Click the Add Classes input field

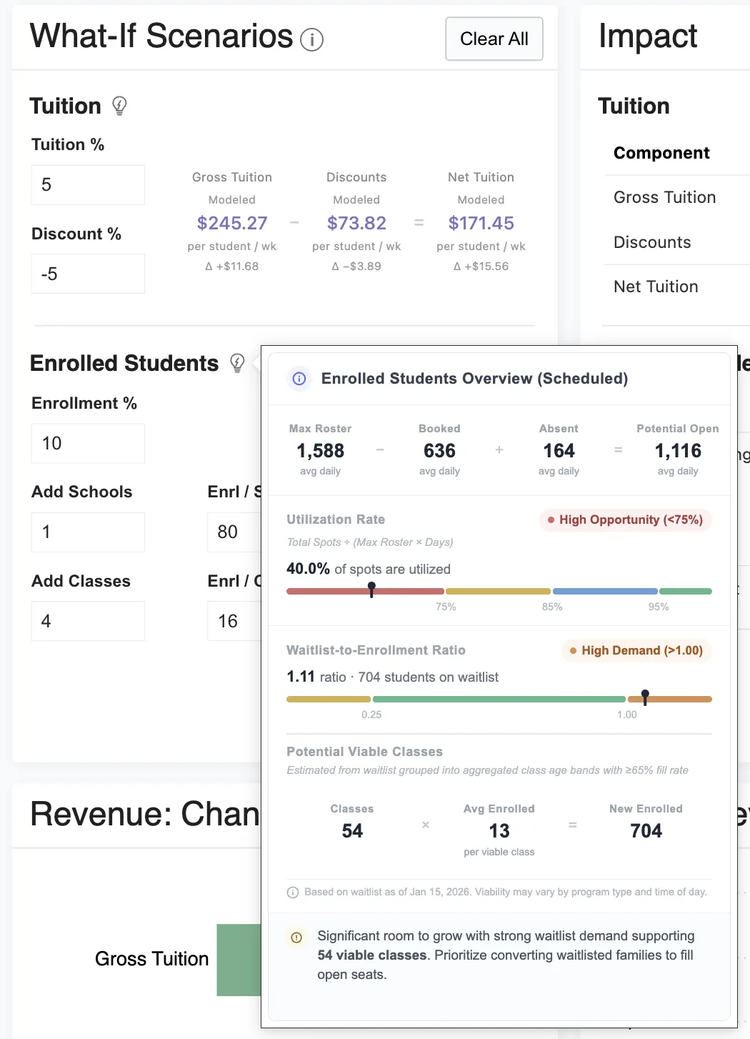[x=88, y=621]
